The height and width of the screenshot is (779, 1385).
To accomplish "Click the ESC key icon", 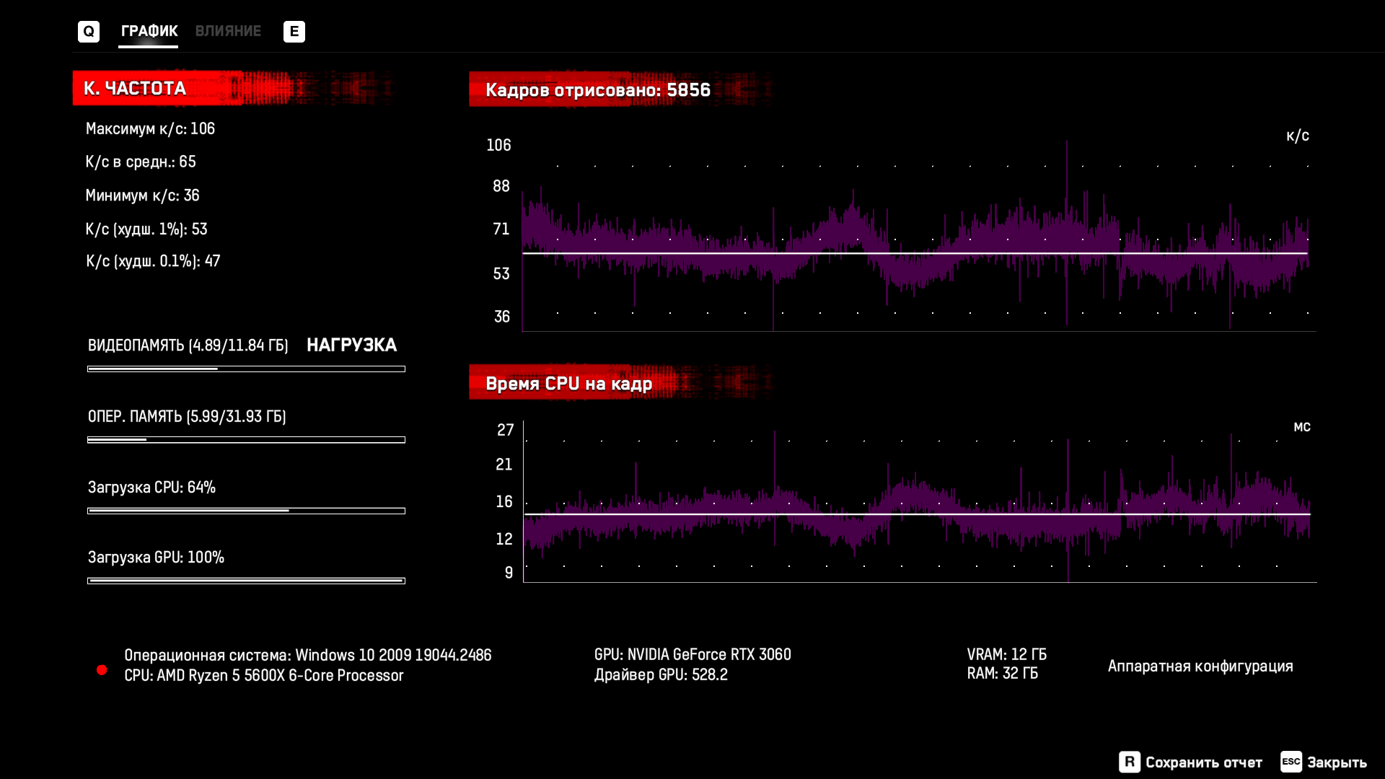I will pos(1291,762).
